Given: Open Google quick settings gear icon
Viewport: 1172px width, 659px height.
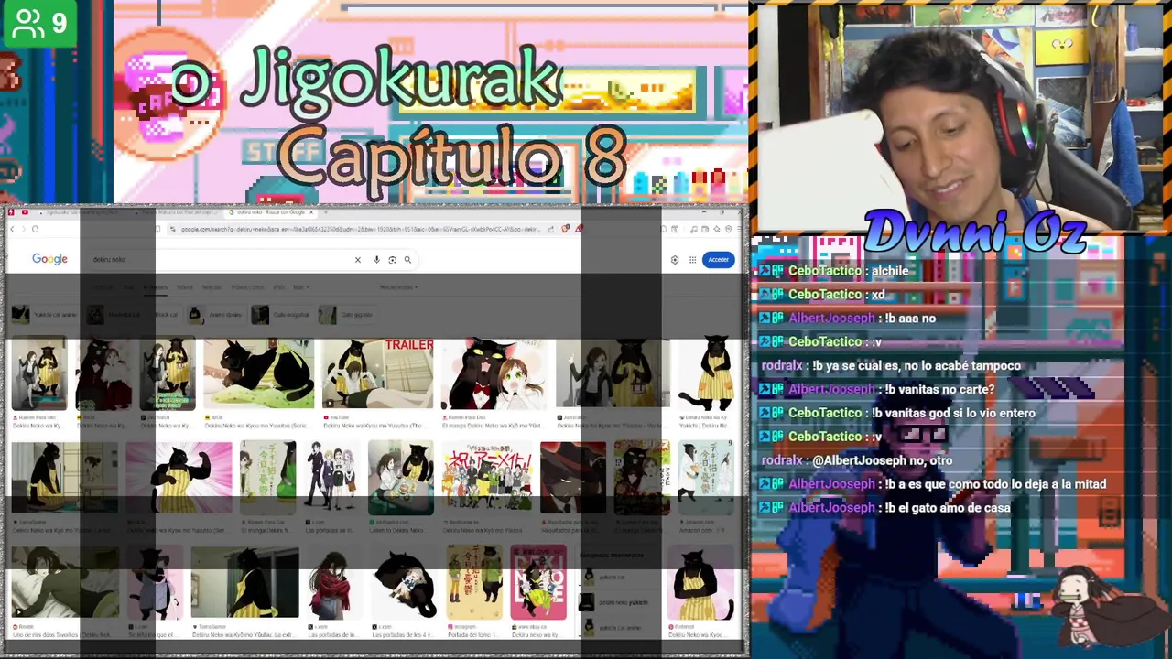Looking at the screenshot, I should [x=675, y=260].
